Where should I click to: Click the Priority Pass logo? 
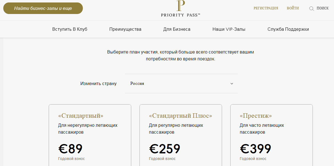tap(180, 9)
